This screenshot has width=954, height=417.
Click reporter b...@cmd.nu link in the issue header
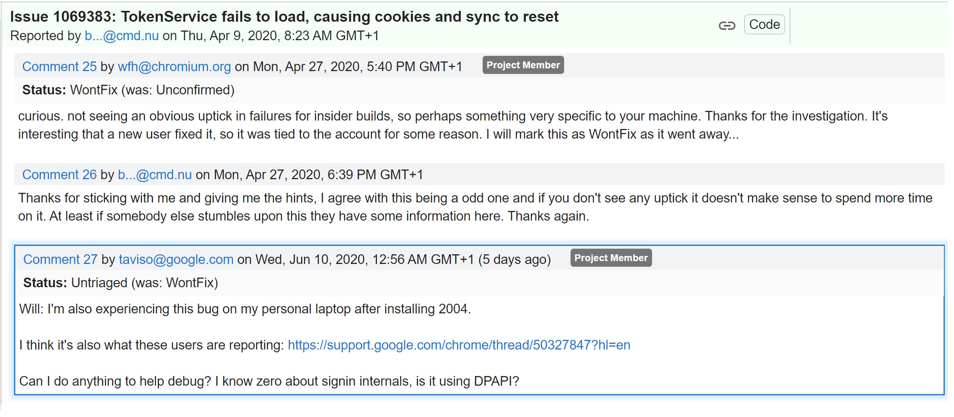click(122, 35)
